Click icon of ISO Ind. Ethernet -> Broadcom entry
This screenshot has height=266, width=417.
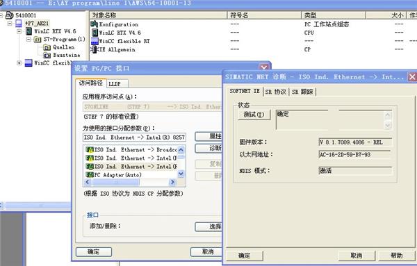pos(90,150)
